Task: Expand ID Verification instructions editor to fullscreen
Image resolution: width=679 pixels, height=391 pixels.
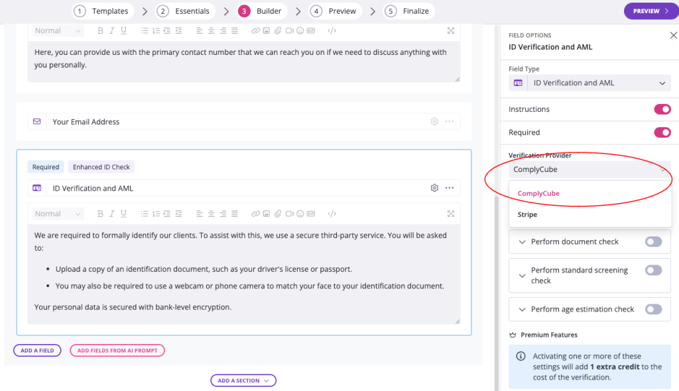Action: pyautogui.click(x=451, y=214)
